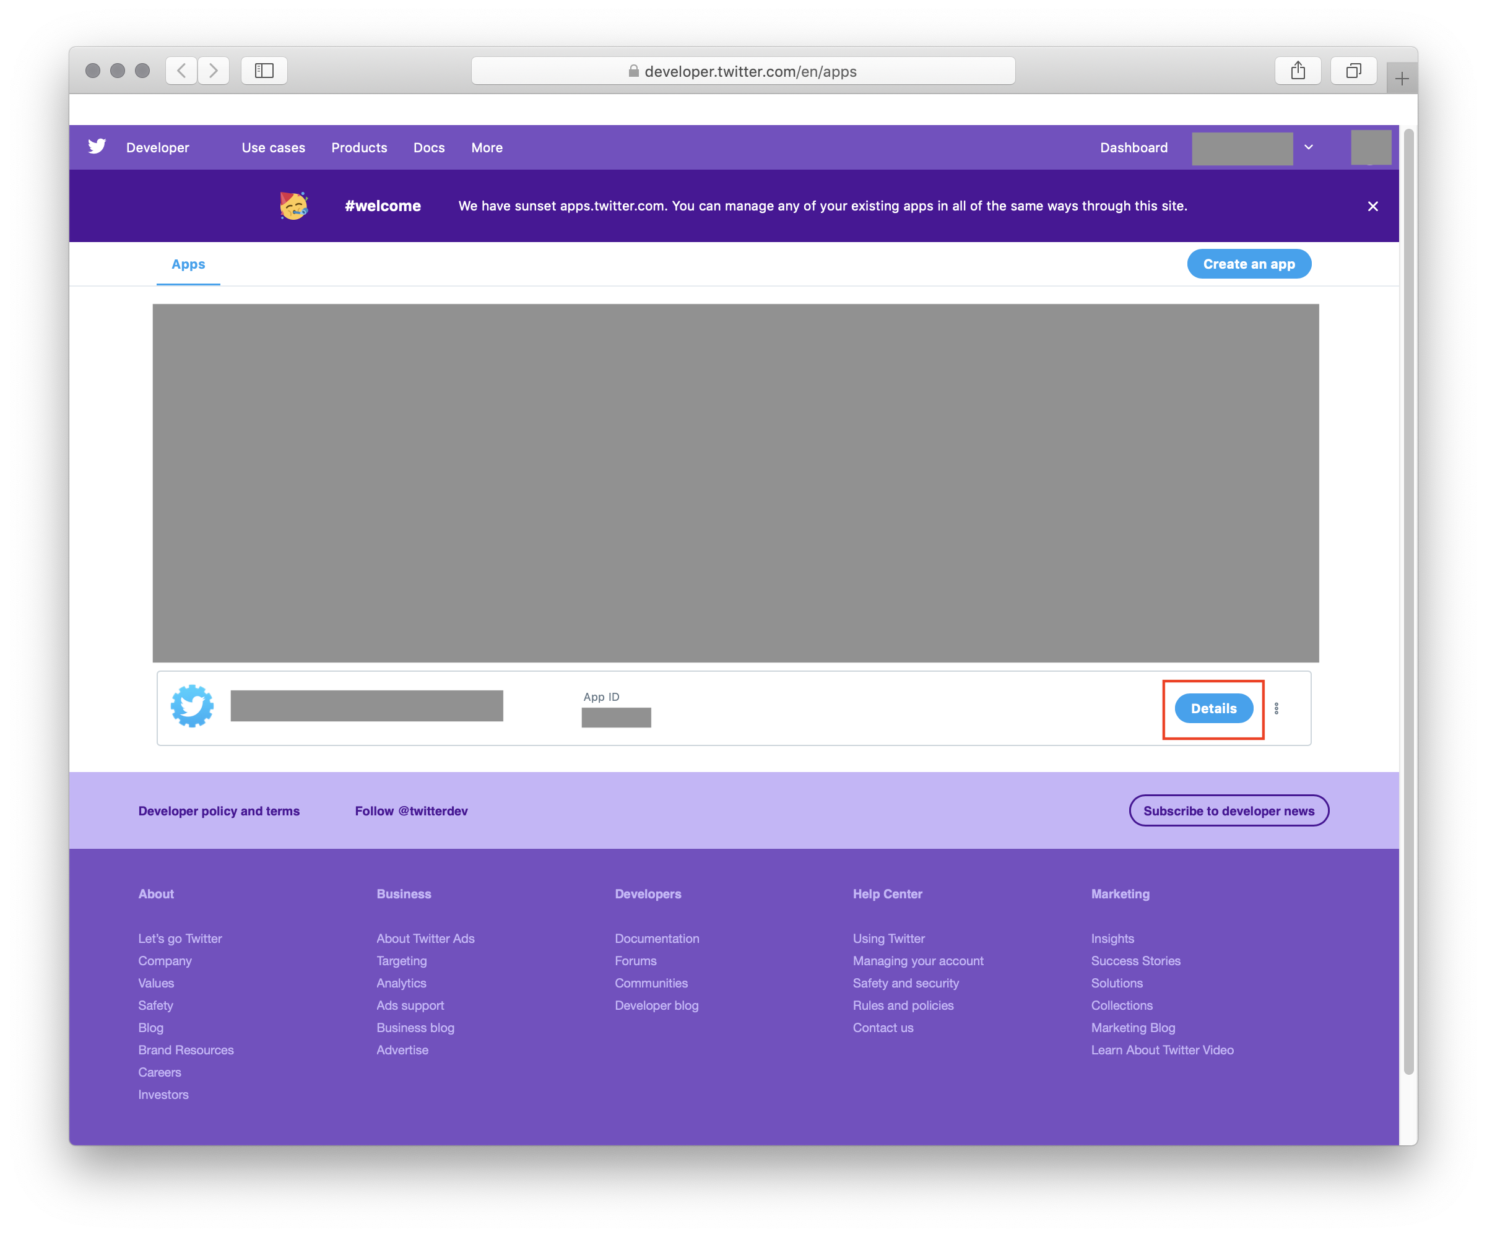Open Analytics footer link
The width and height of the screenshot is (1487, 1237).
402,983
